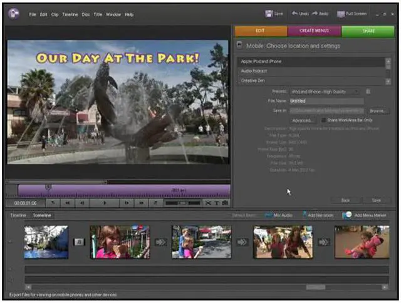Click the File Name input field

[326, 101]
